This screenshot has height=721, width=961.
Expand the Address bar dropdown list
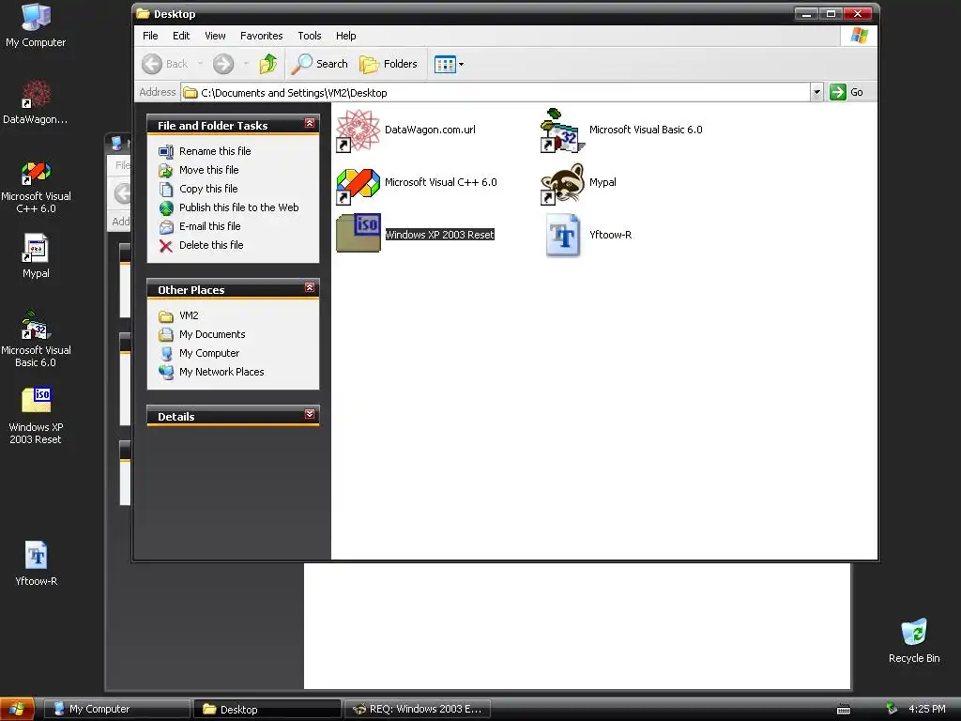point(816,93)
